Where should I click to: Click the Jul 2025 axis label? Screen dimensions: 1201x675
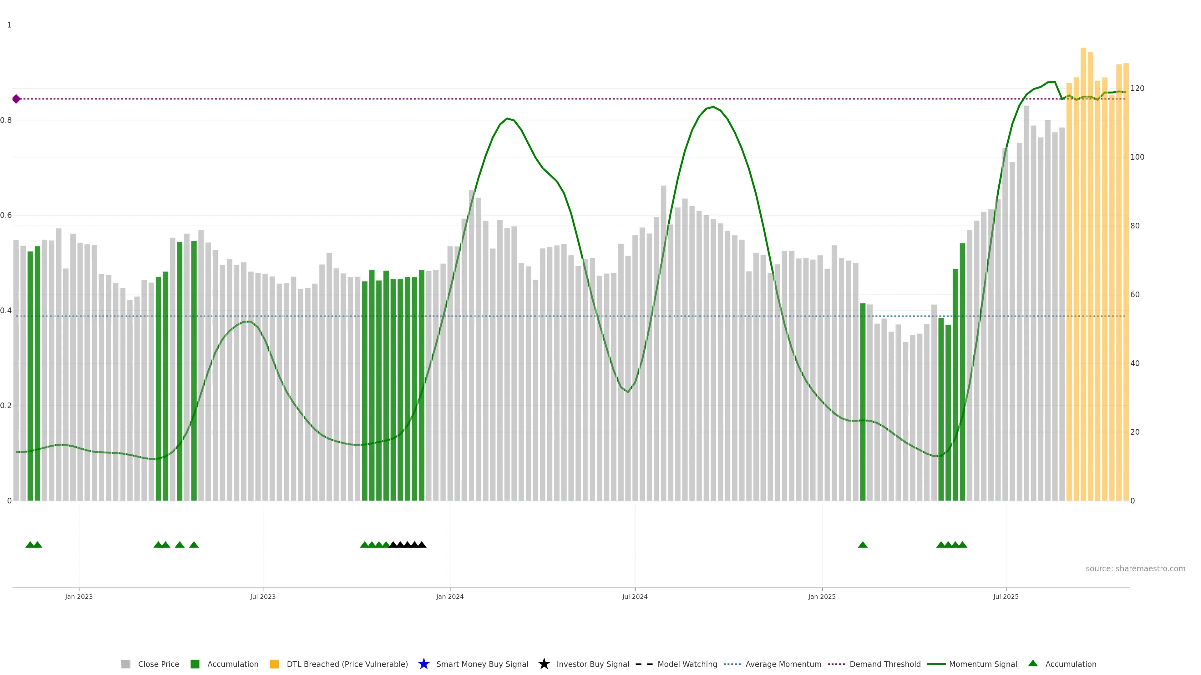point(1006,596)
